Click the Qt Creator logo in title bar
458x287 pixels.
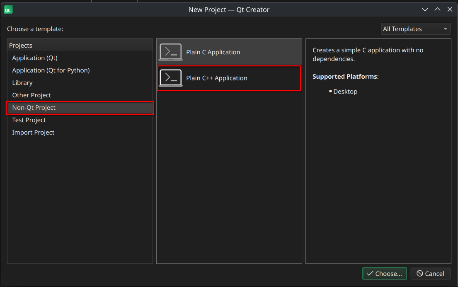[x=8, y=10]
